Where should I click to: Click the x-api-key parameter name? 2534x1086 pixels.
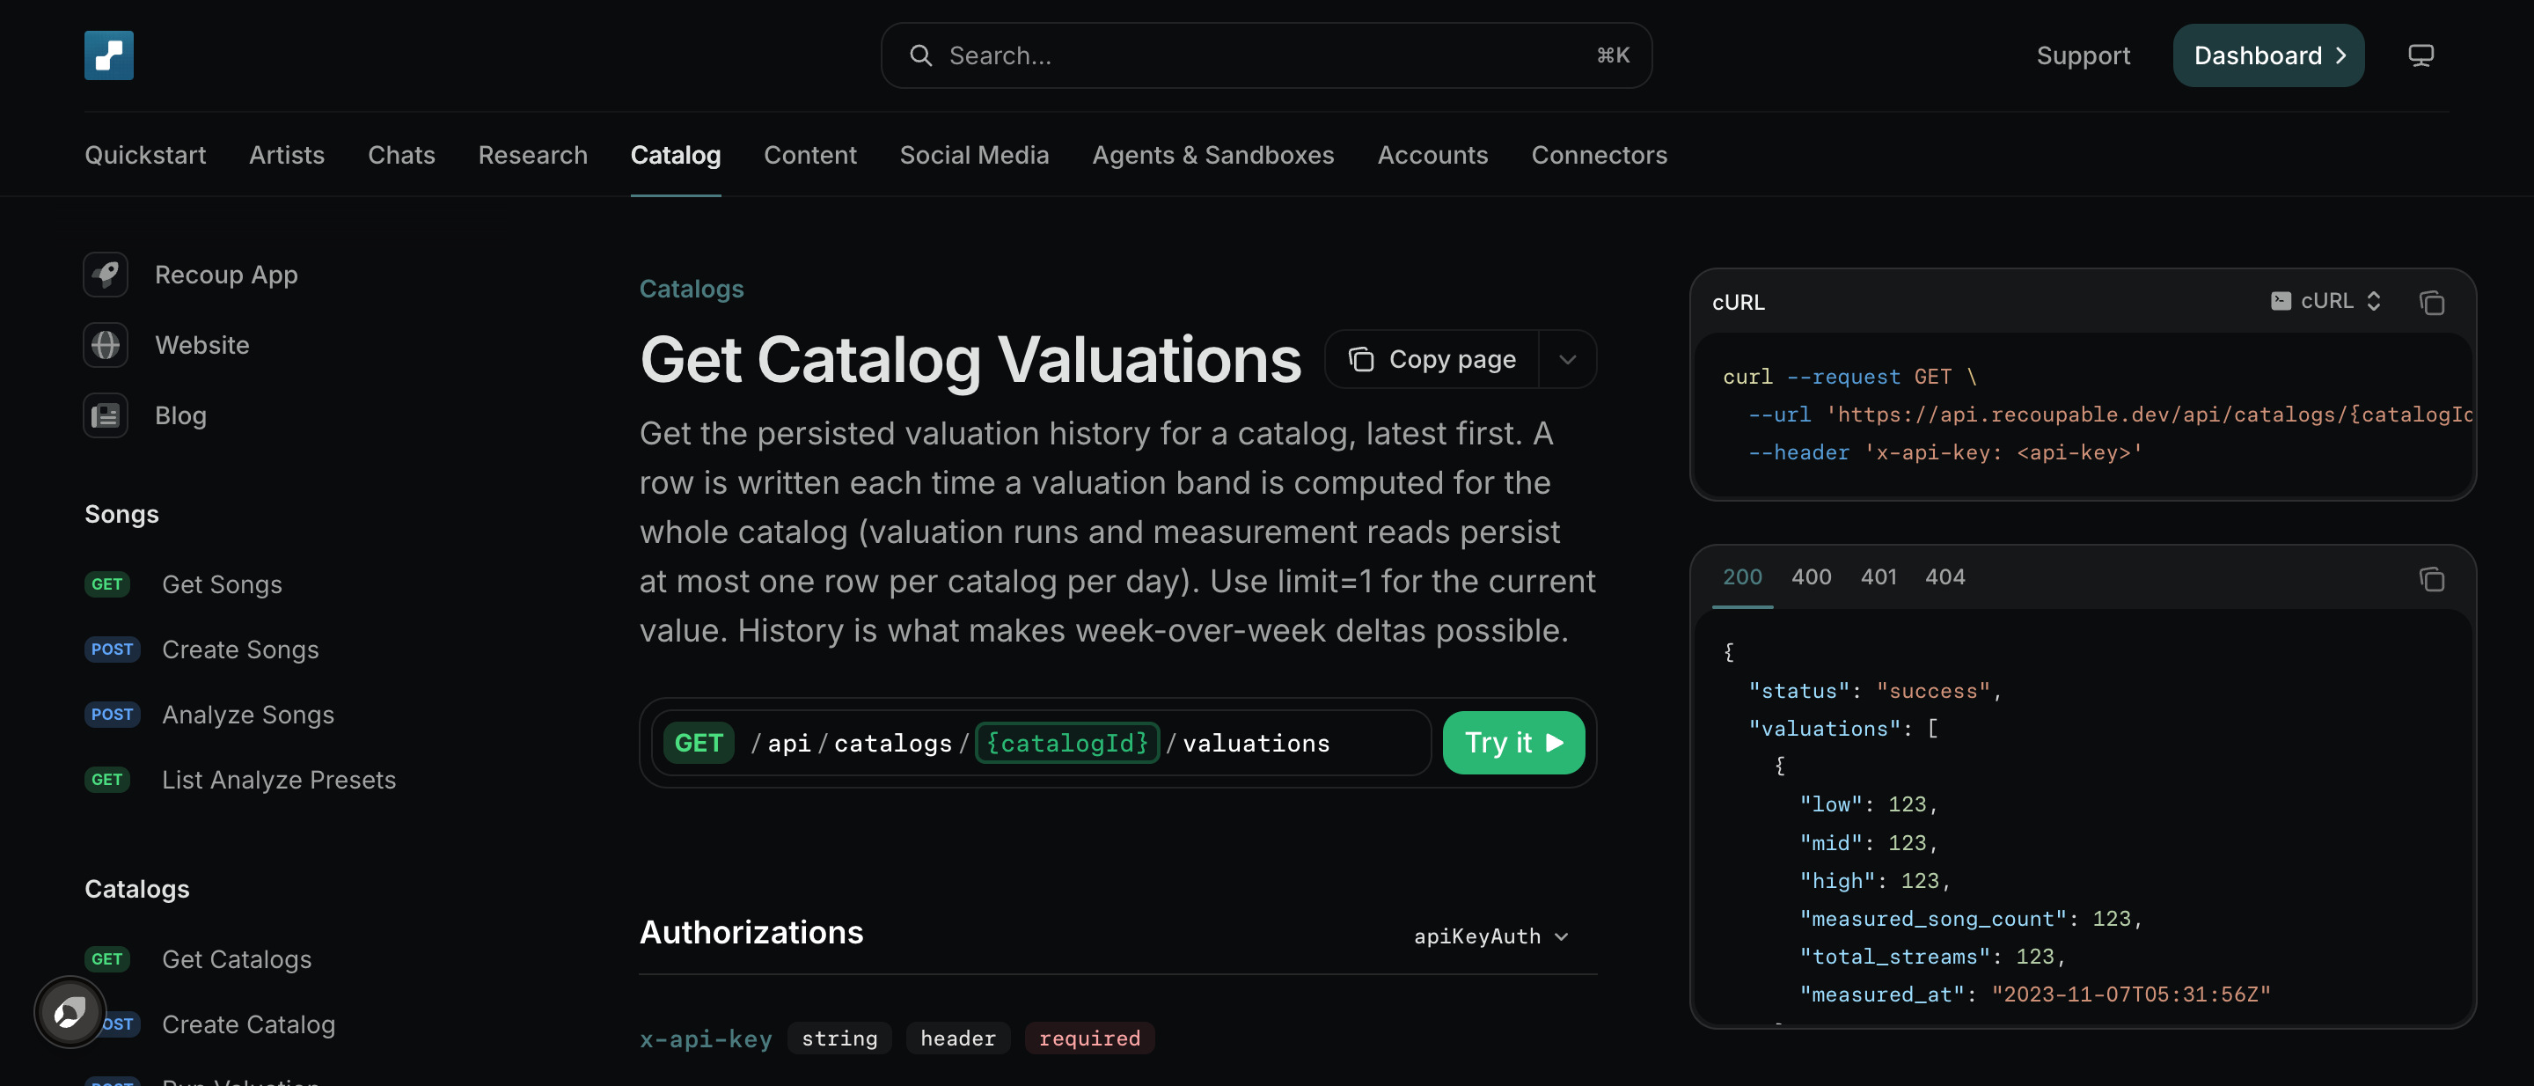pyautogui.click(x=706, y=1038)
